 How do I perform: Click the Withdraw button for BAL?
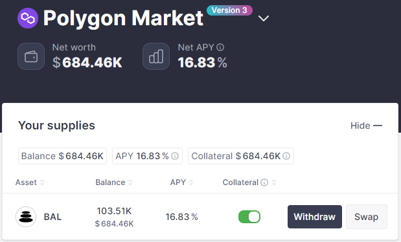click(x=315, y=217)
